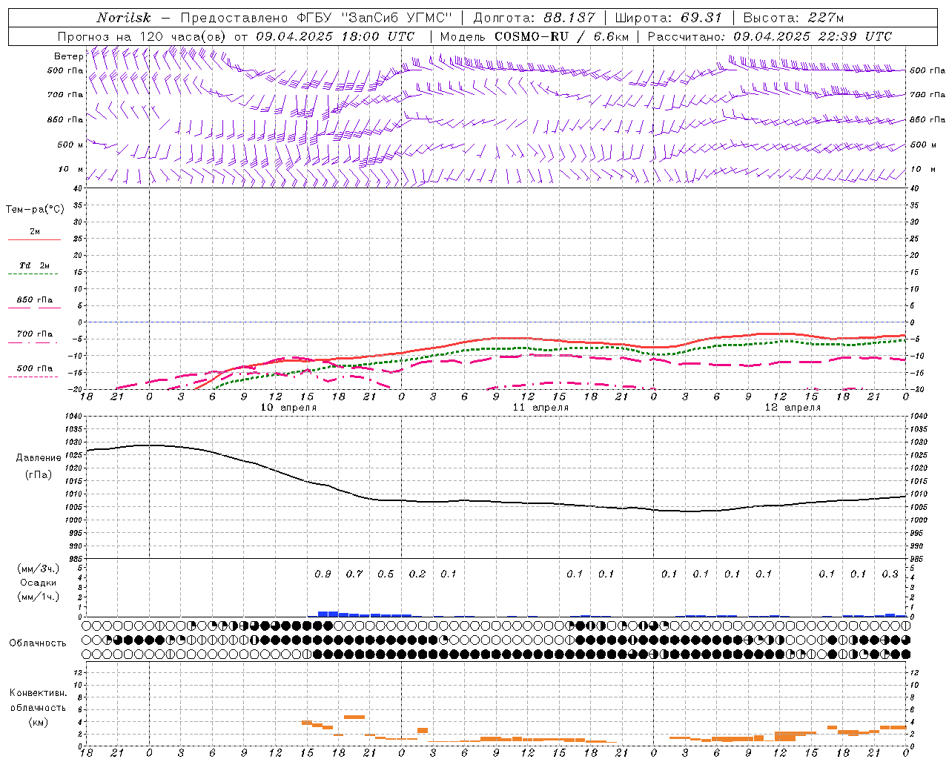Click the "0.5" precipitation value
949x759 pixels.
point(386,574)
